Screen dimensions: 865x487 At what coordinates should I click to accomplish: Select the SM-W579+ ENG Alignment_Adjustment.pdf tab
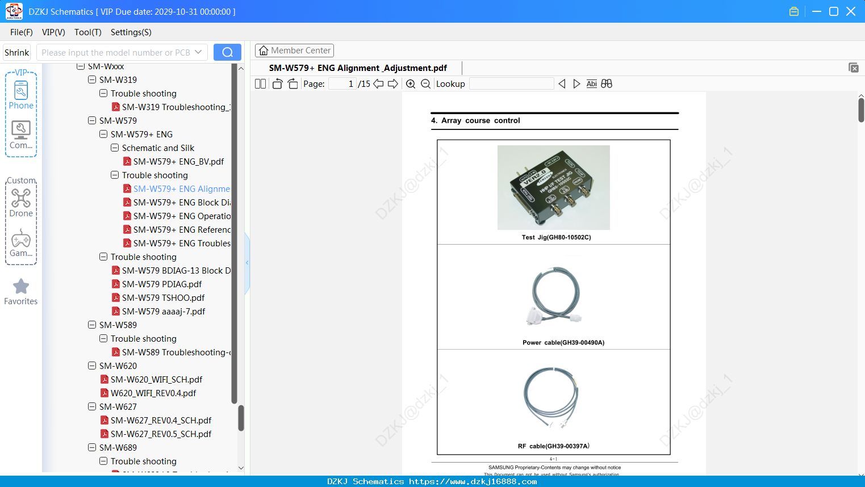pyautogui.click(x=358, y=68)
